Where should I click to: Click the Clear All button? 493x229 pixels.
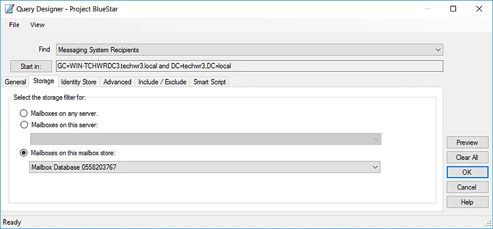[x=467, y=157]
